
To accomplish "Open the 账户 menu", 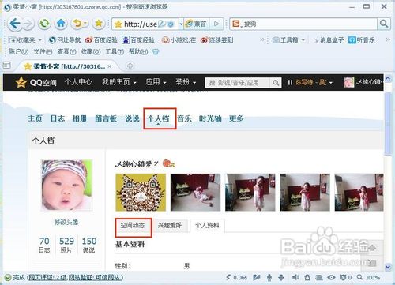I will (18, 51).
